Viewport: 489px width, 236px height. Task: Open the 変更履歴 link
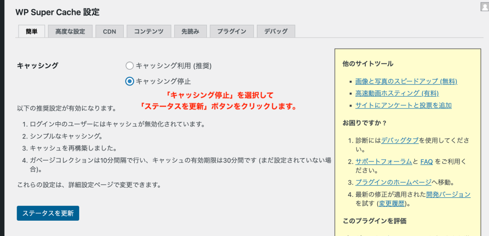tap(392, 204)
